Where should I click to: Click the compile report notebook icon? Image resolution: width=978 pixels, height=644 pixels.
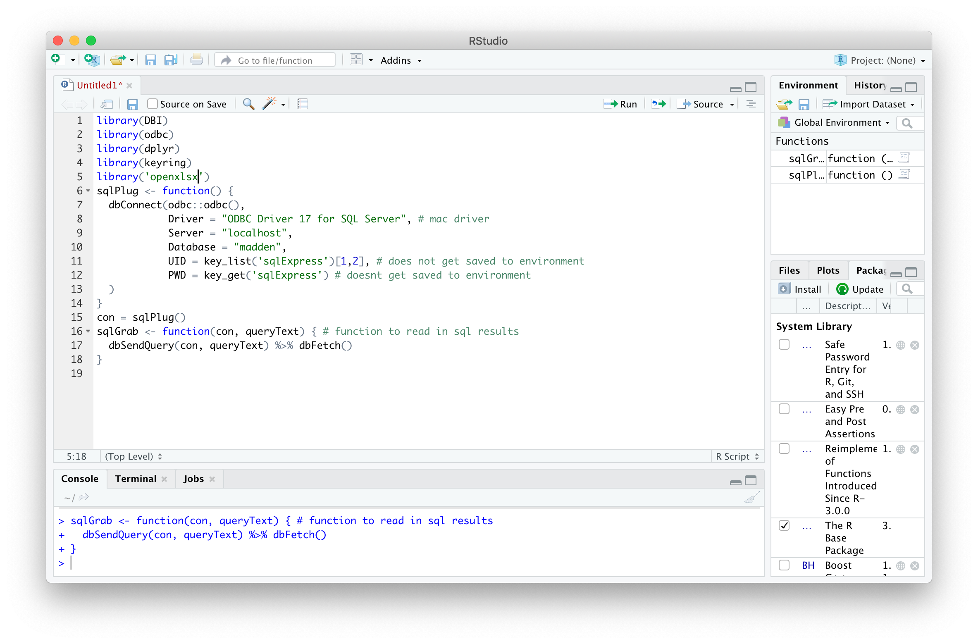pos(302,104)
